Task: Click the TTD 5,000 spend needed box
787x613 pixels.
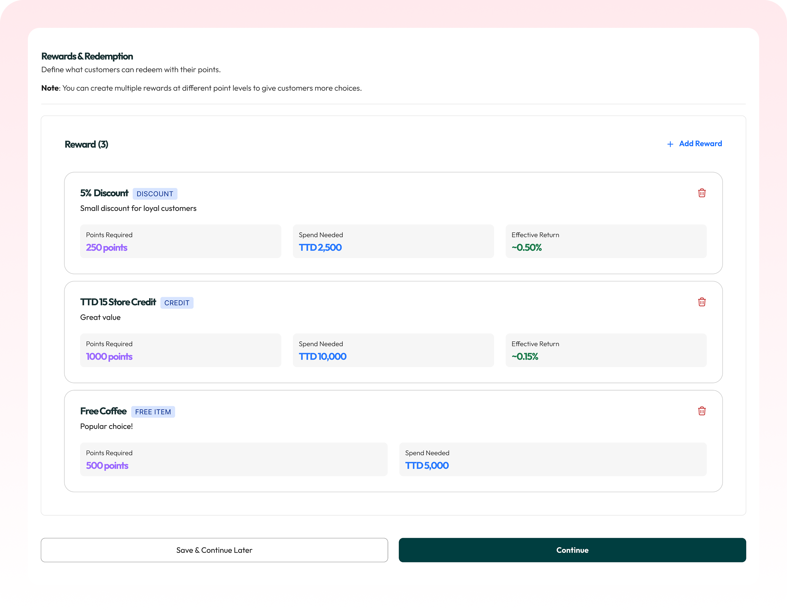Action: click(x=553, y=459)
